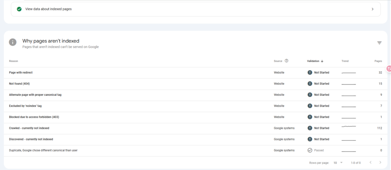
Task: Go to next page of results
Action: (x=380, y=162)
